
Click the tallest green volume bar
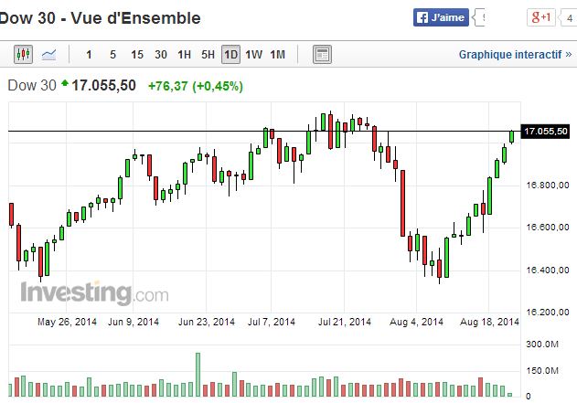198,374
